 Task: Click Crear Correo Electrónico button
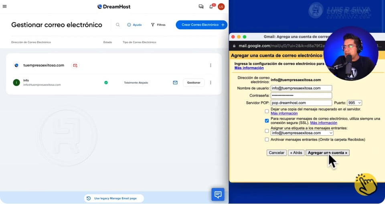[202, 25]
